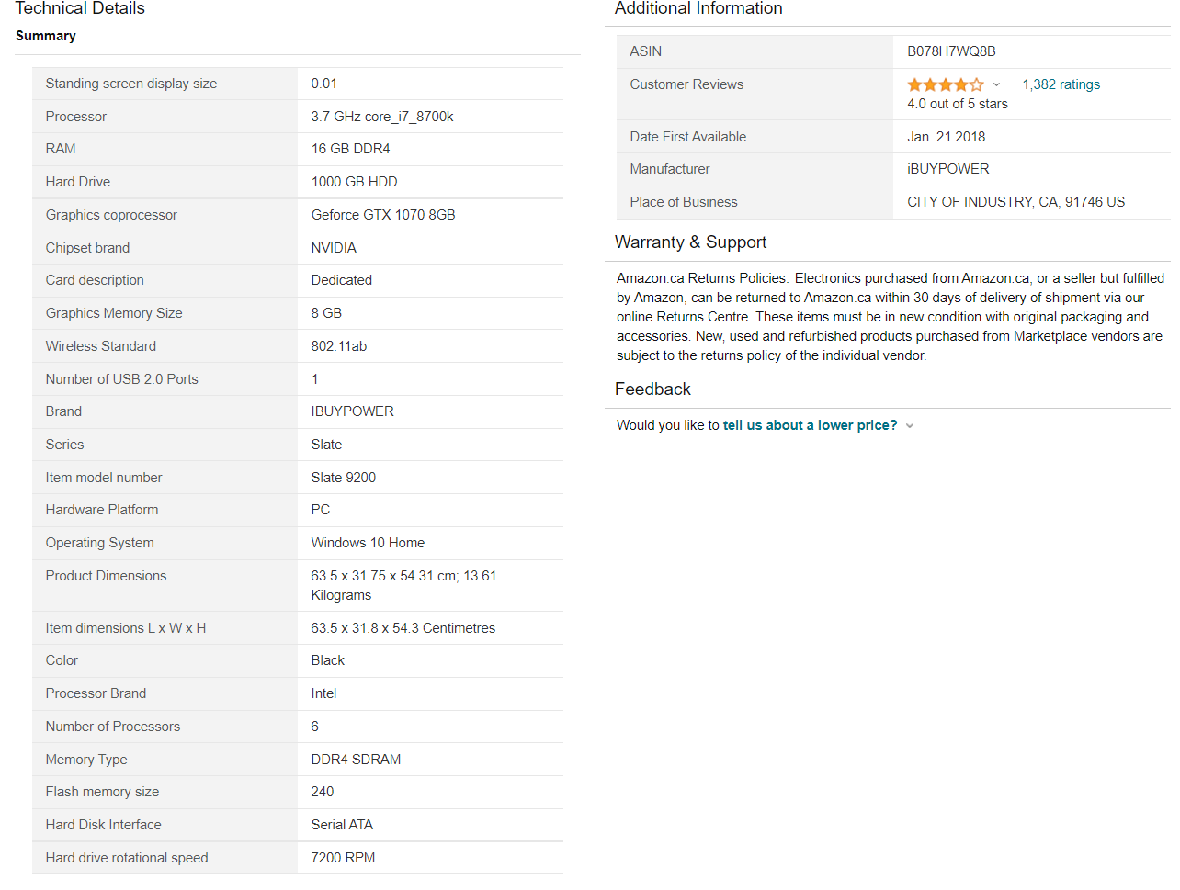Screen dimensions: 1180x890
Task: Click the model number 'Slate 9200'
Action: [x=343, y=478]
